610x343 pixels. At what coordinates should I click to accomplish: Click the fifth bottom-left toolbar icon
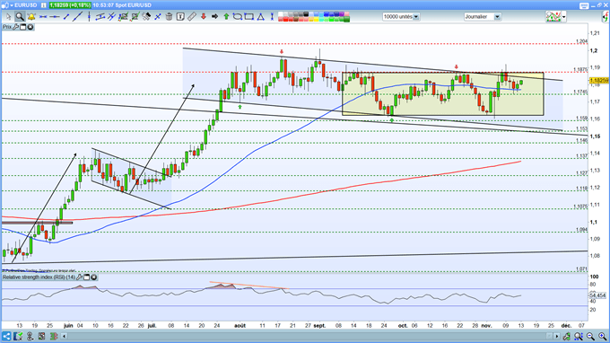54,336
